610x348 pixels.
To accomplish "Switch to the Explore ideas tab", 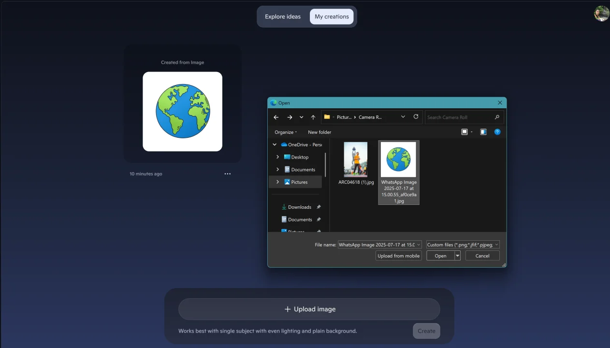I will coord(283,16).
